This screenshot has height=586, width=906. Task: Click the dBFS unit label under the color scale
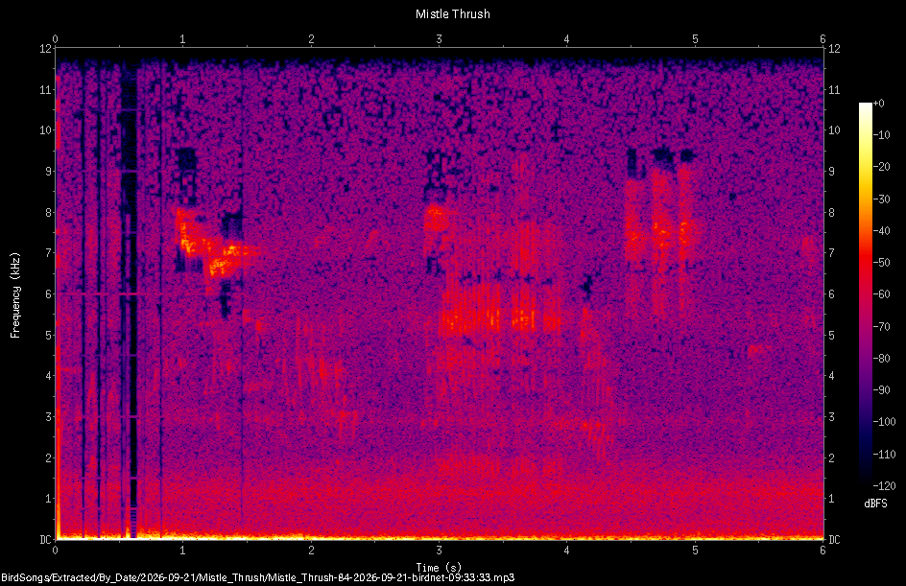tap(875, 504)
